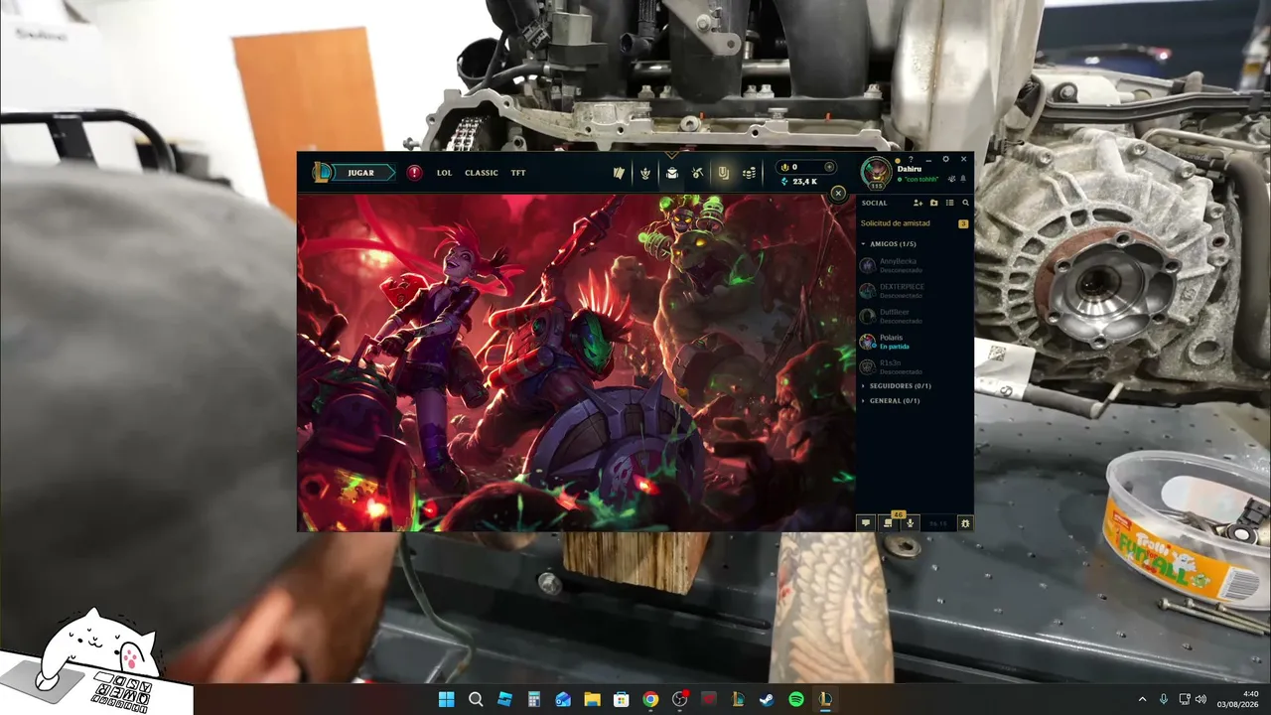The width and height of the screenshot is (1271, 715).
Task: Open the paw icon beside the bell
Action: (x=951, y=180)
